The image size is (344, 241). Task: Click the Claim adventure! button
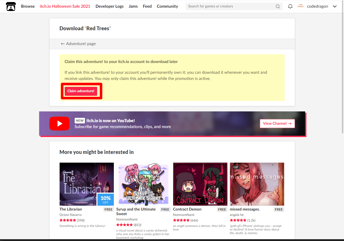pos(81,91)
